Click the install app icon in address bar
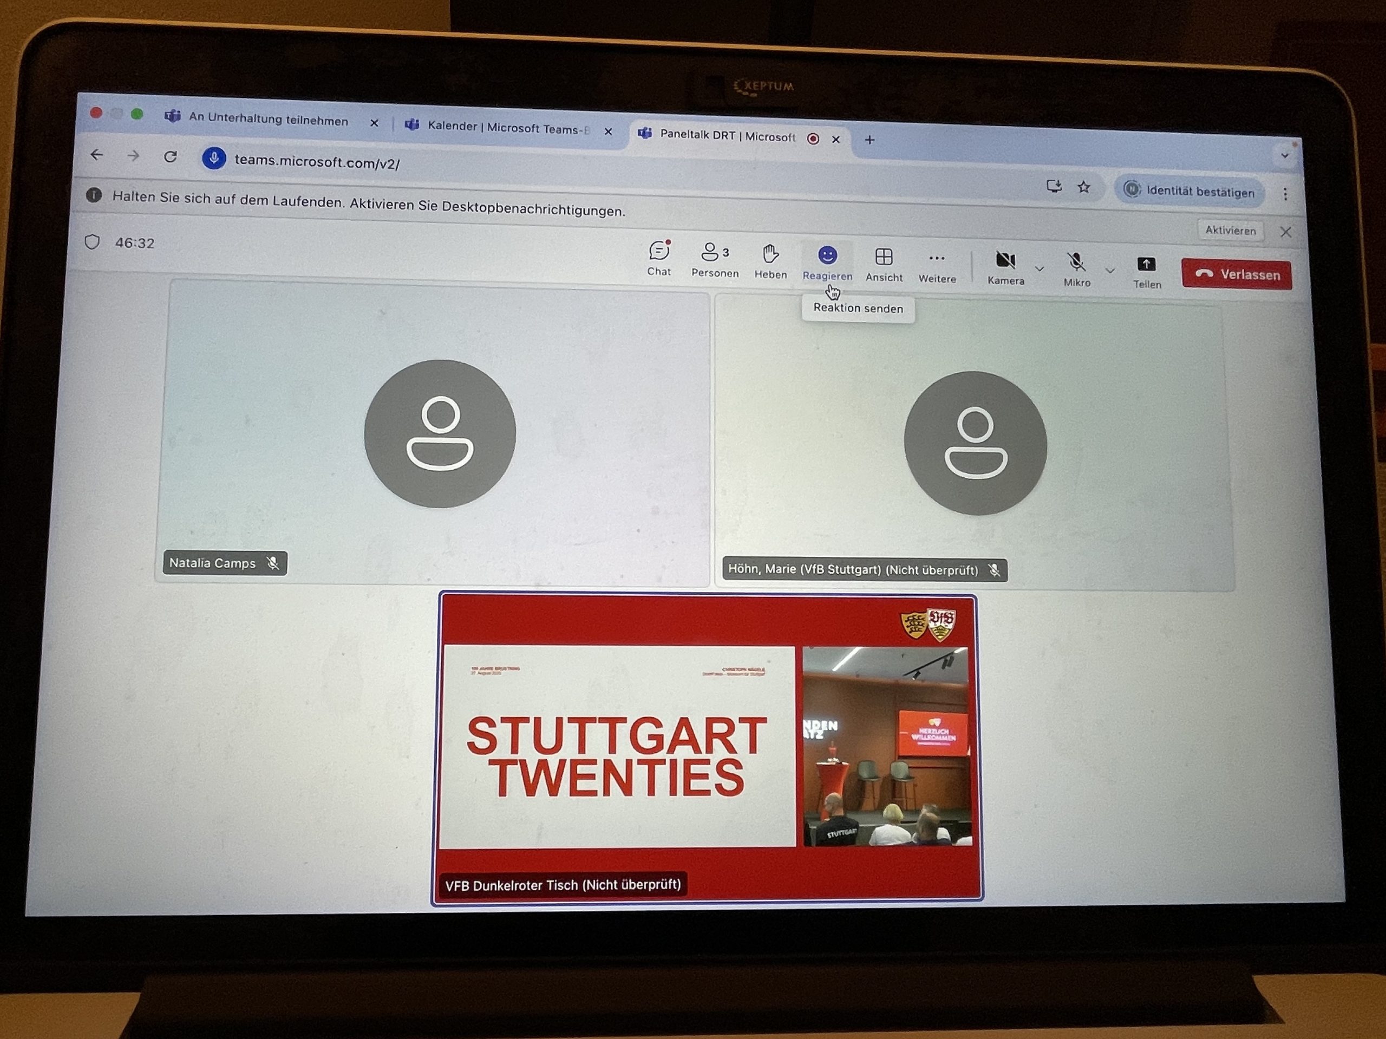The height and width of the screenshot is (1039, 1386). click(x=1054, y=186)
